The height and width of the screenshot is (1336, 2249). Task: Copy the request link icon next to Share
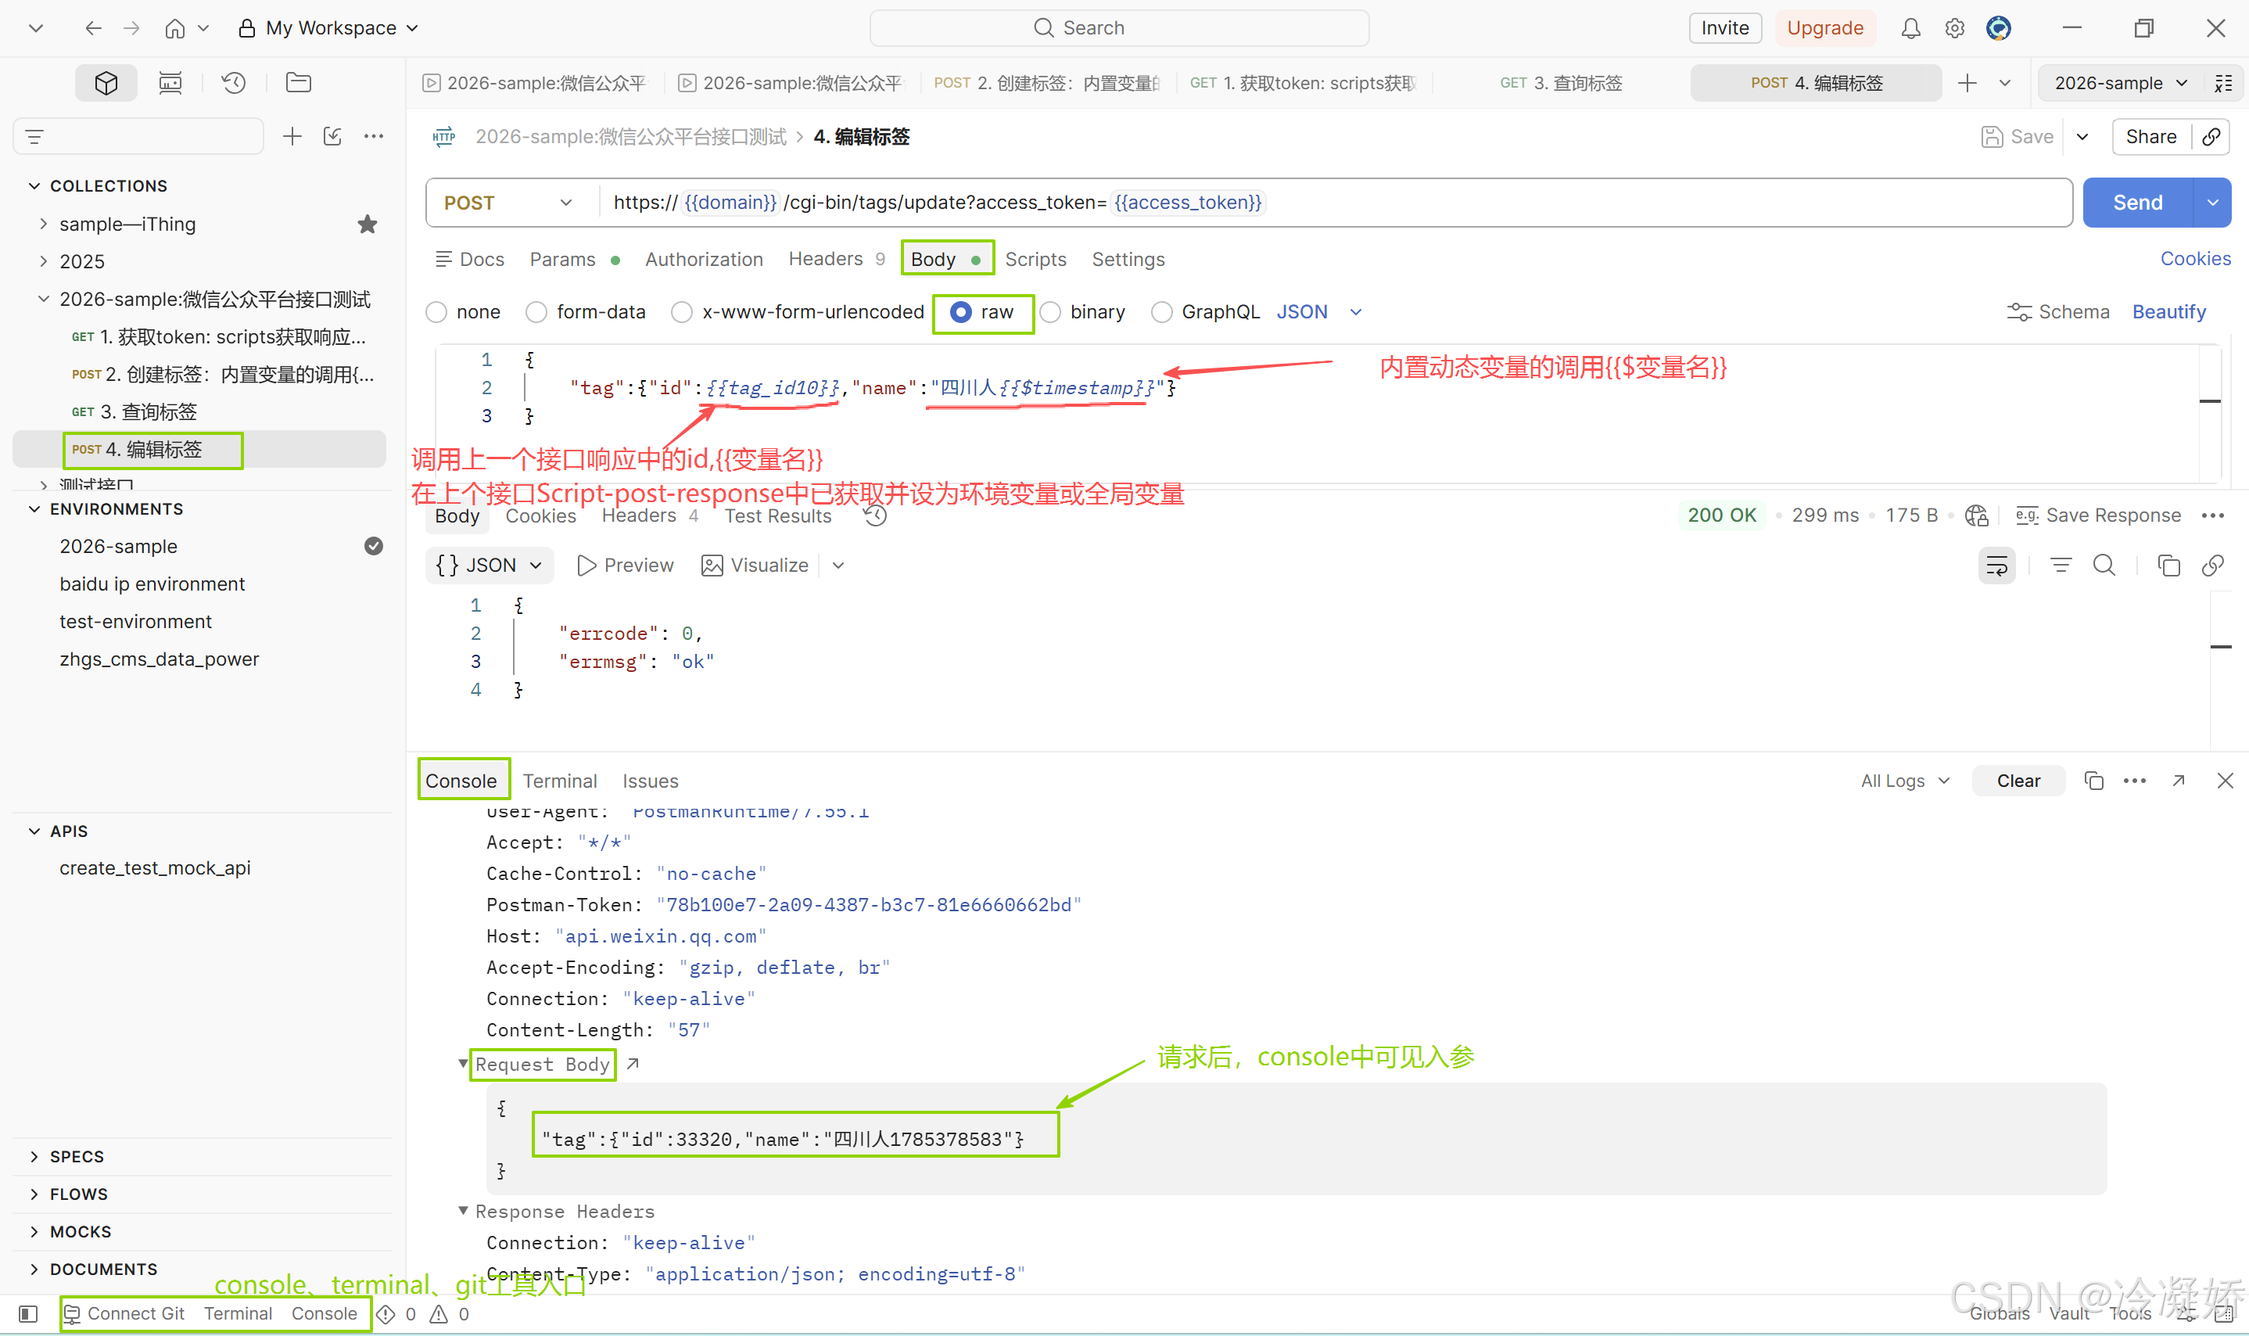(x=2211, y=137)
